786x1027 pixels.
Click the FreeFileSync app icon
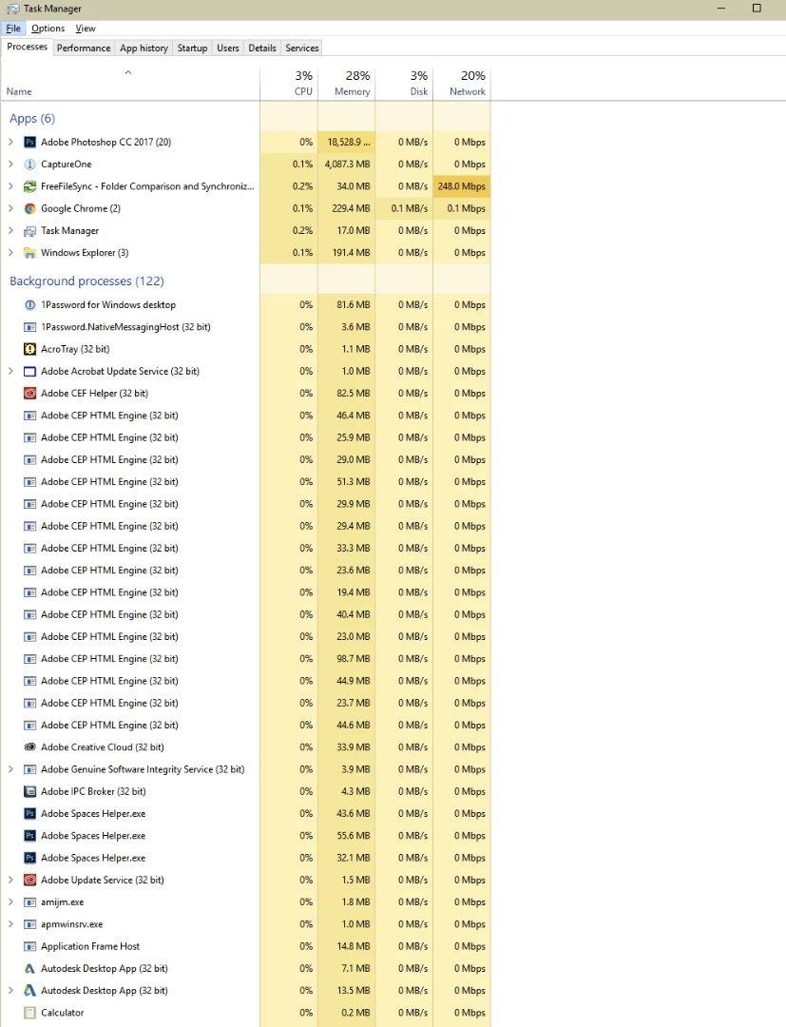coord(29,186)
